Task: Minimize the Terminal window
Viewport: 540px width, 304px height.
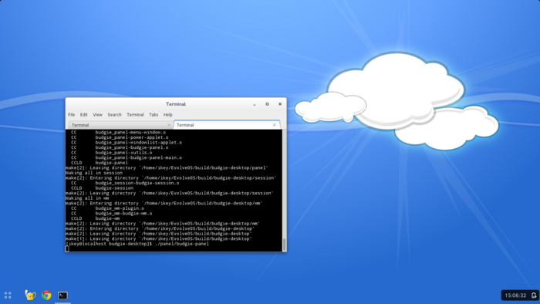Action: pos(255,104)
